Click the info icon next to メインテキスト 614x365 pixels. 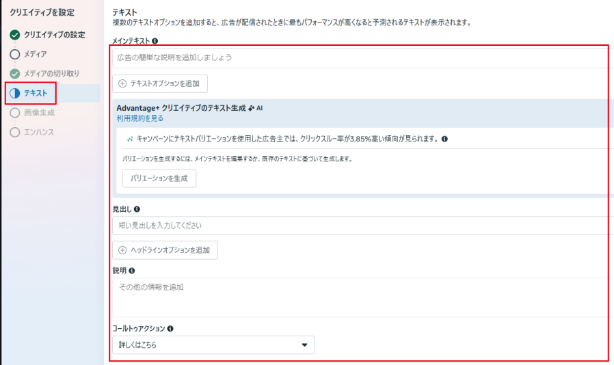[155, 41]
